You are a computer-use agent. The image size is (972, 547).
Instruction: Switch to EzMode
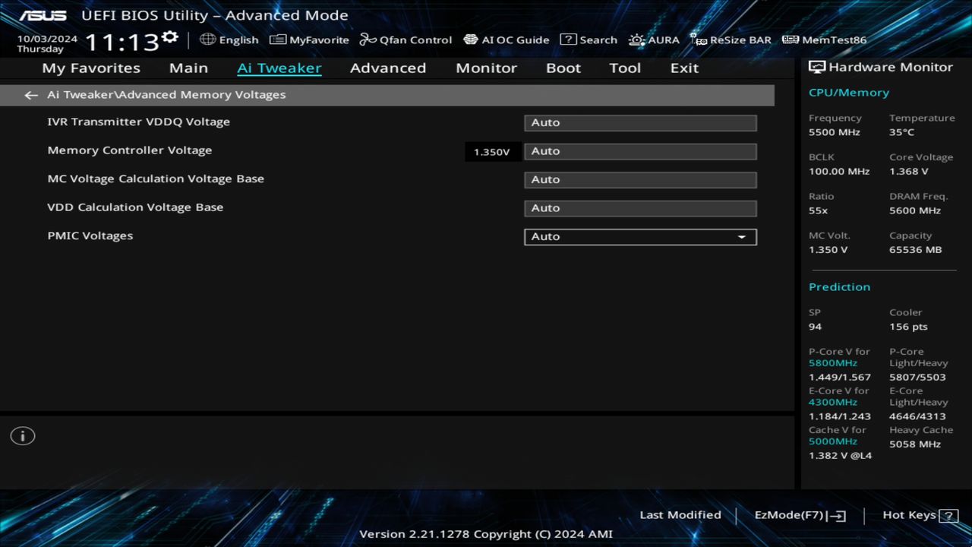(799, 514)
